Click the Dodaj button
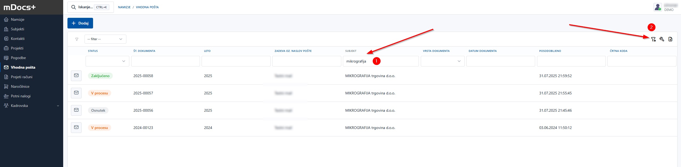681x167 pixels. click(80, 23)
